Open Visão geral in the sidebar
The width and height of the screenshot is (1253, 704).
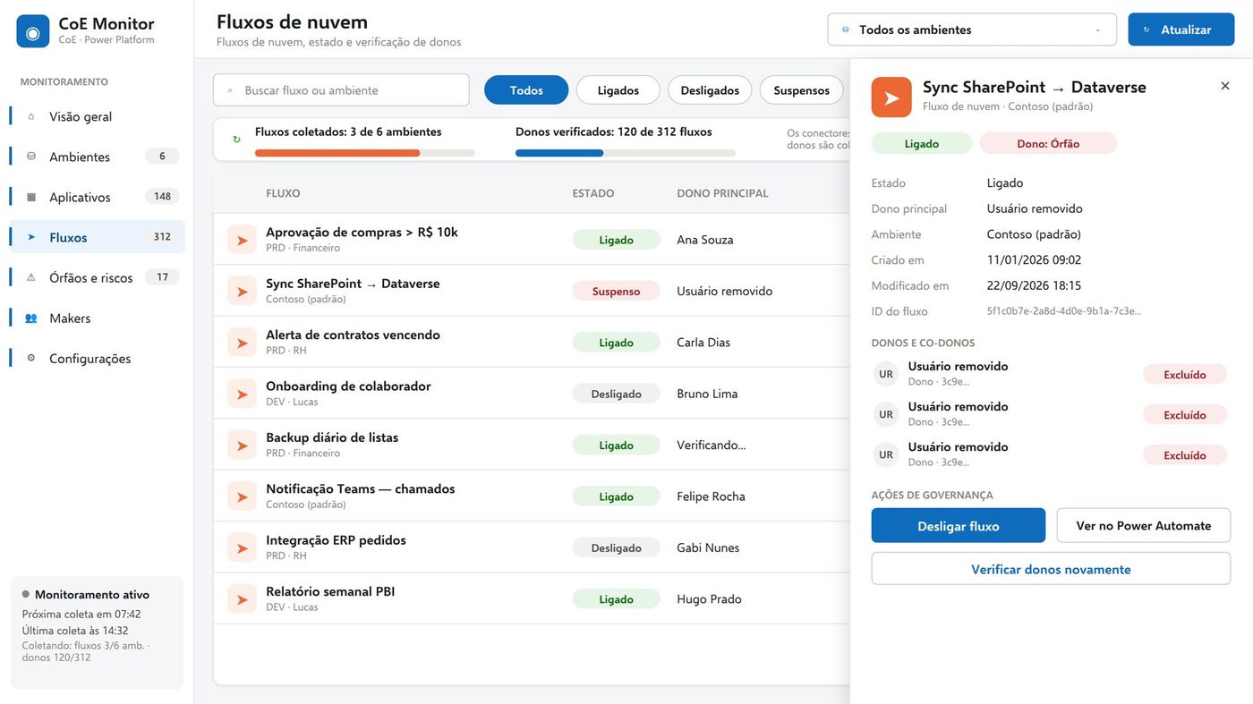[x=97, y=116]
